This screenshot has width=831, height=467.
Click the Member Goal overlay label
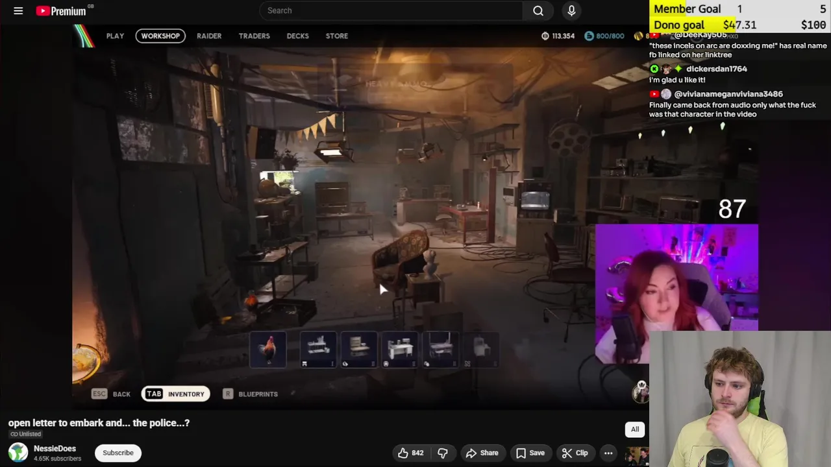coord(687,8)
